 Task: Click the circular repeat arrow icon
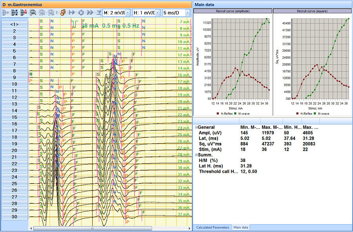[81, 13]
